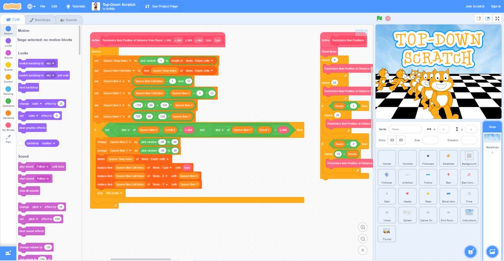Select the Stars sprite
This screenshot has width=504, height=261.
428,196
